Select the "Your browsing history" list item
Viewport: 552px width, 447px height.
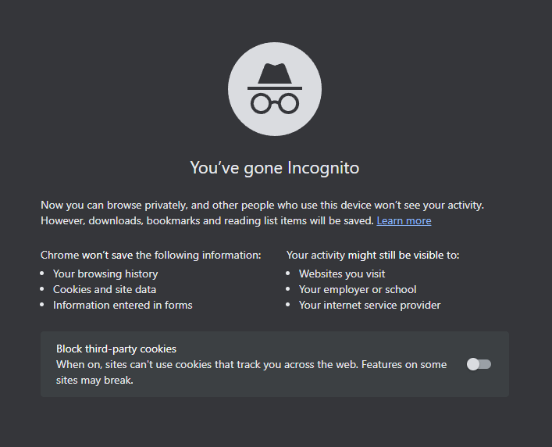coord(105,274)
